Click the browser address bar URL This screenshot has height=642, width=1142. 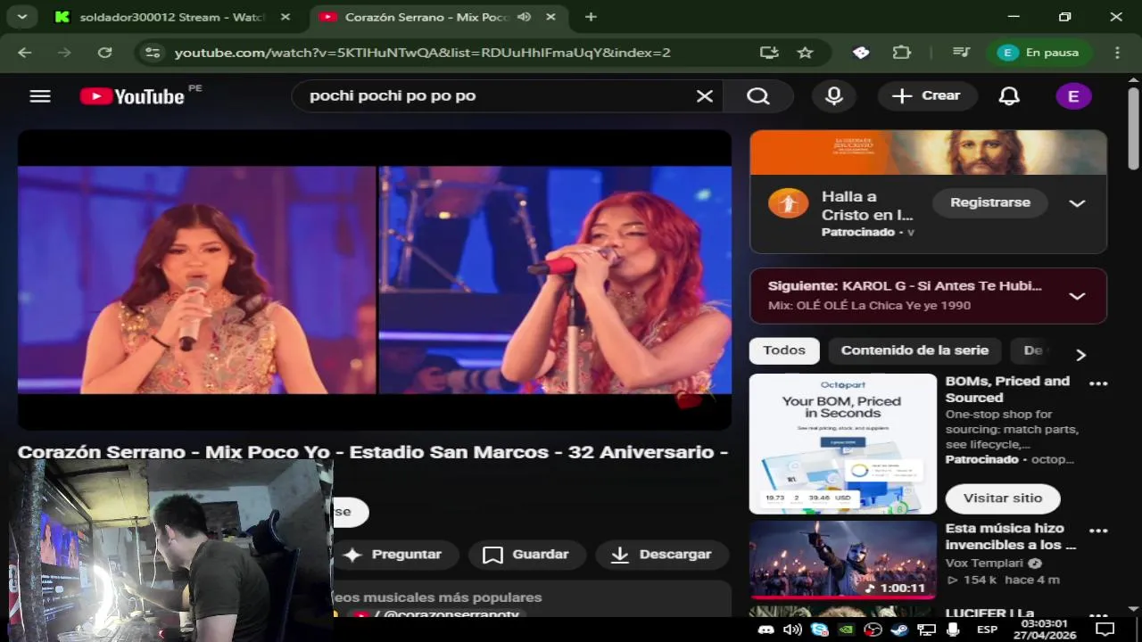[x=422, y=53]
